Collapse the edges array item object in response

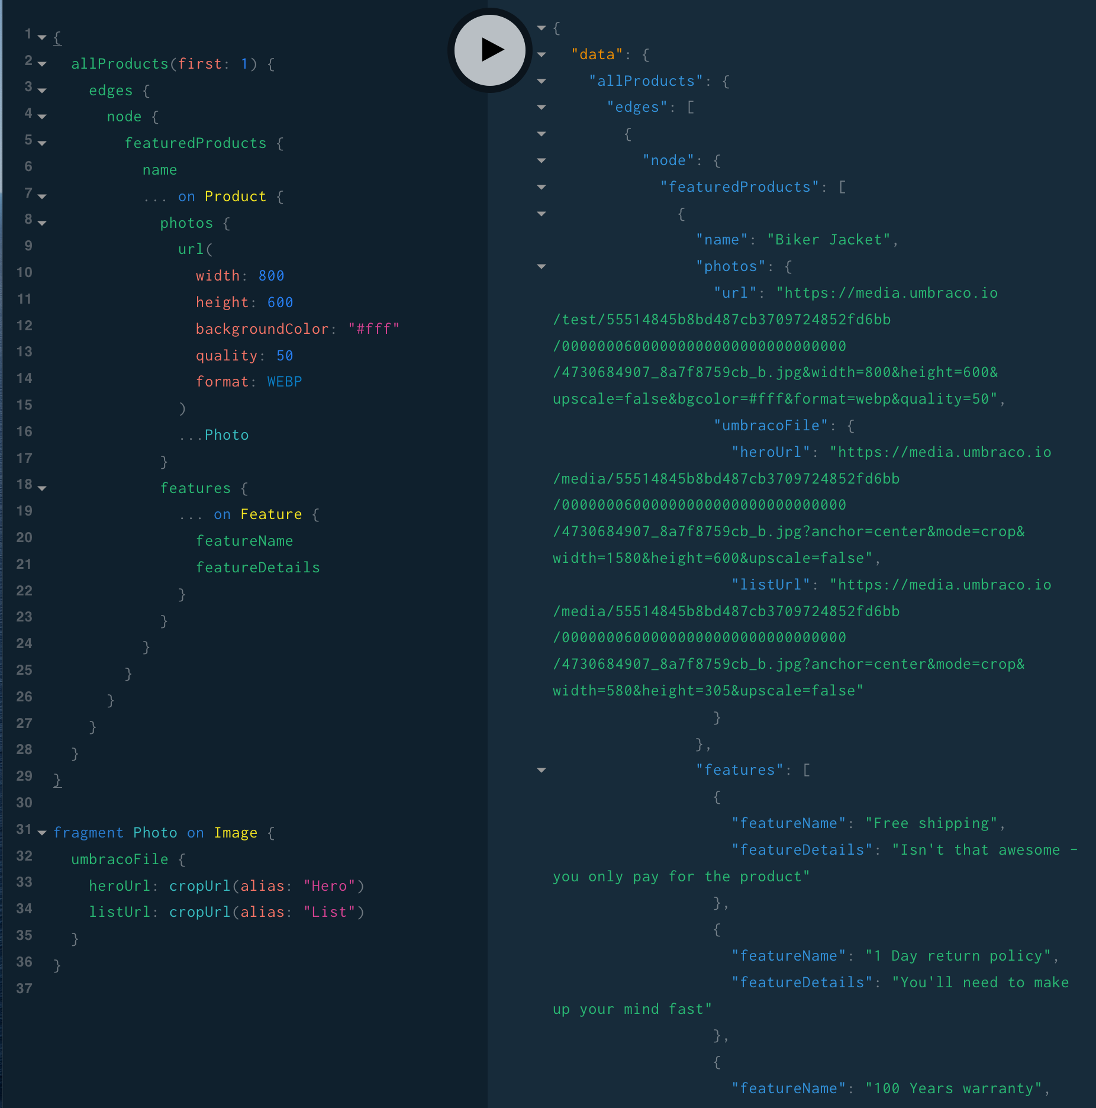[541, 134]
